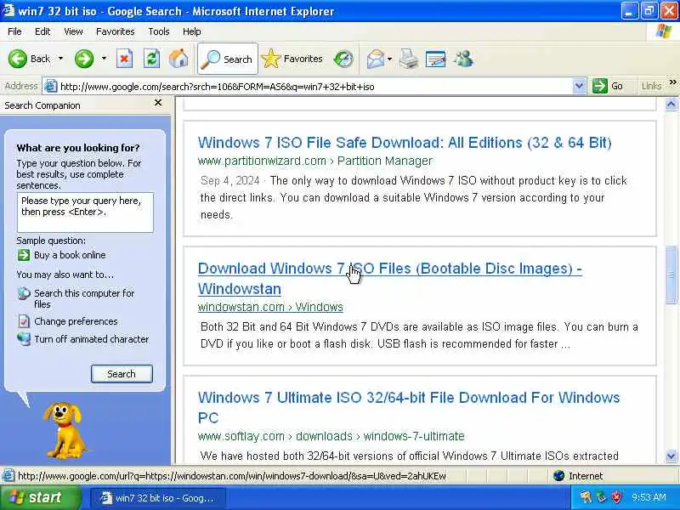Image resolution: width=680 pixels, height=510 pixels.
Task: Select the 'win7 32 bit iso - Goog...' taskbar button
Action: point(158,498)
